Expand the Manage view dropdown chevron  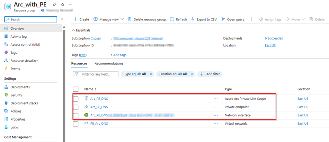click(x=122, y=19)
